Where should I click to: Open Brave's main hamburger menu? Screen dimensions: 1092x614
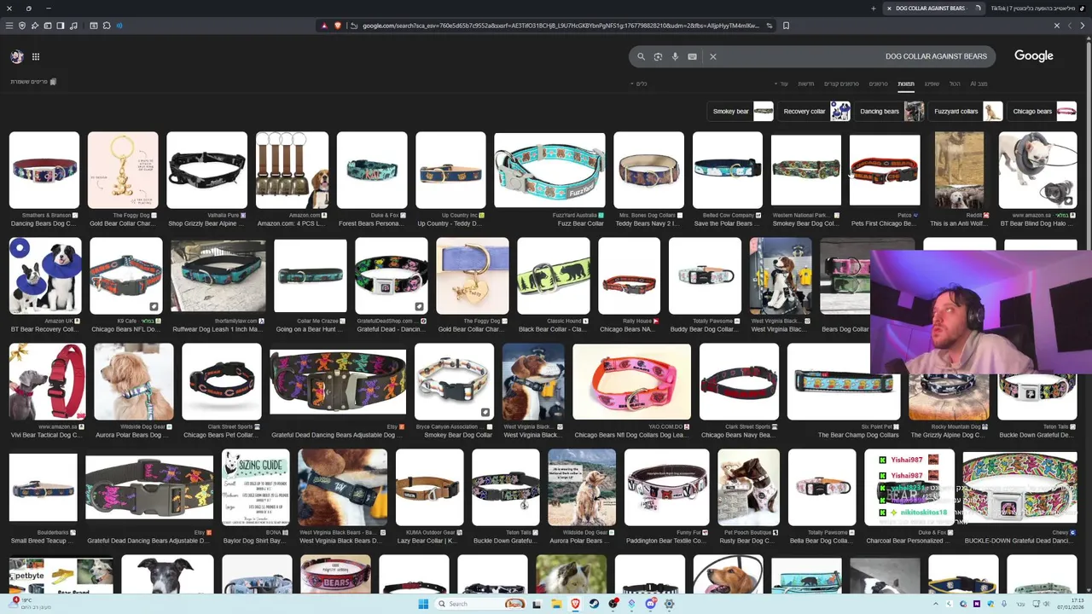(9, 26)
